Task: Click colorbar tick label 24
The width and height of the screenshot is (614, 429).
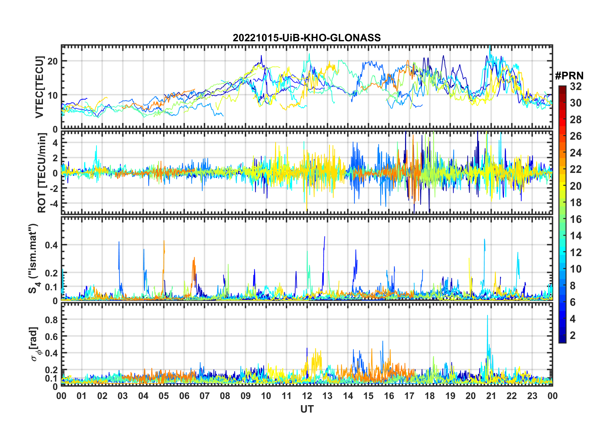Action: [576, 153]
